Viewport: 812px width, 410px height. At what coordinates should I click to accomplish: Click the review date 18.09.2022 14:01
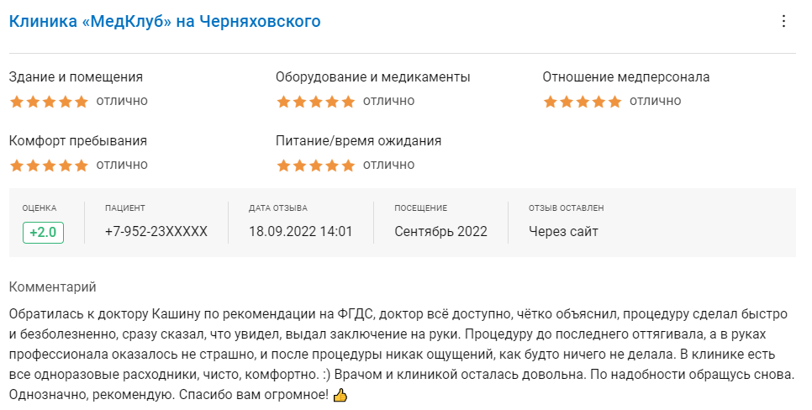pyautogui.click(x=300, y=231)
